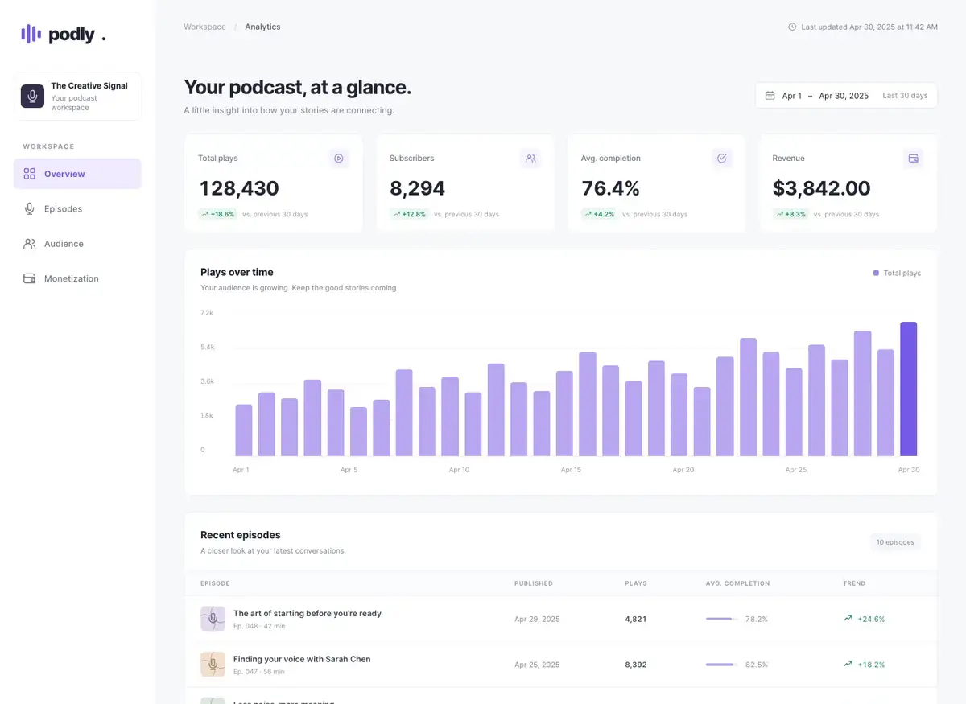Click the Total plays legend color swatch

876,274
